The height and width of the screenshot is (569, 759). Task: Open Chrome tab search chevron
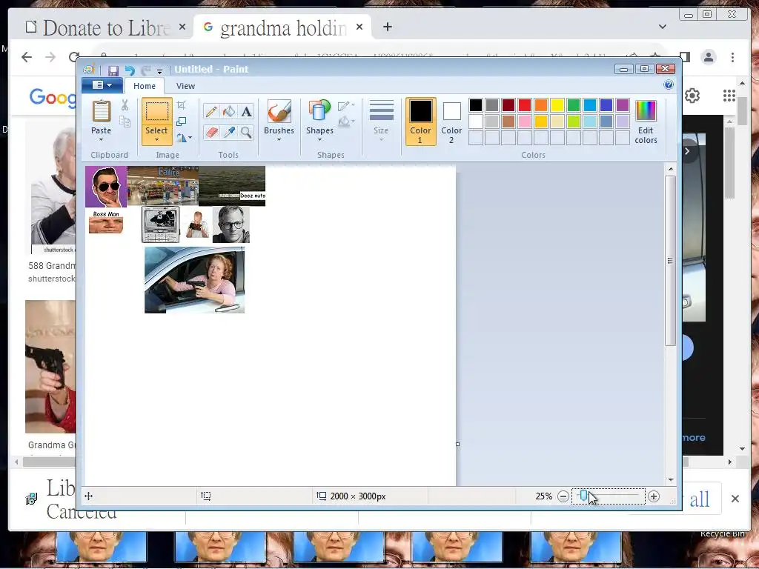pos(662,27)
